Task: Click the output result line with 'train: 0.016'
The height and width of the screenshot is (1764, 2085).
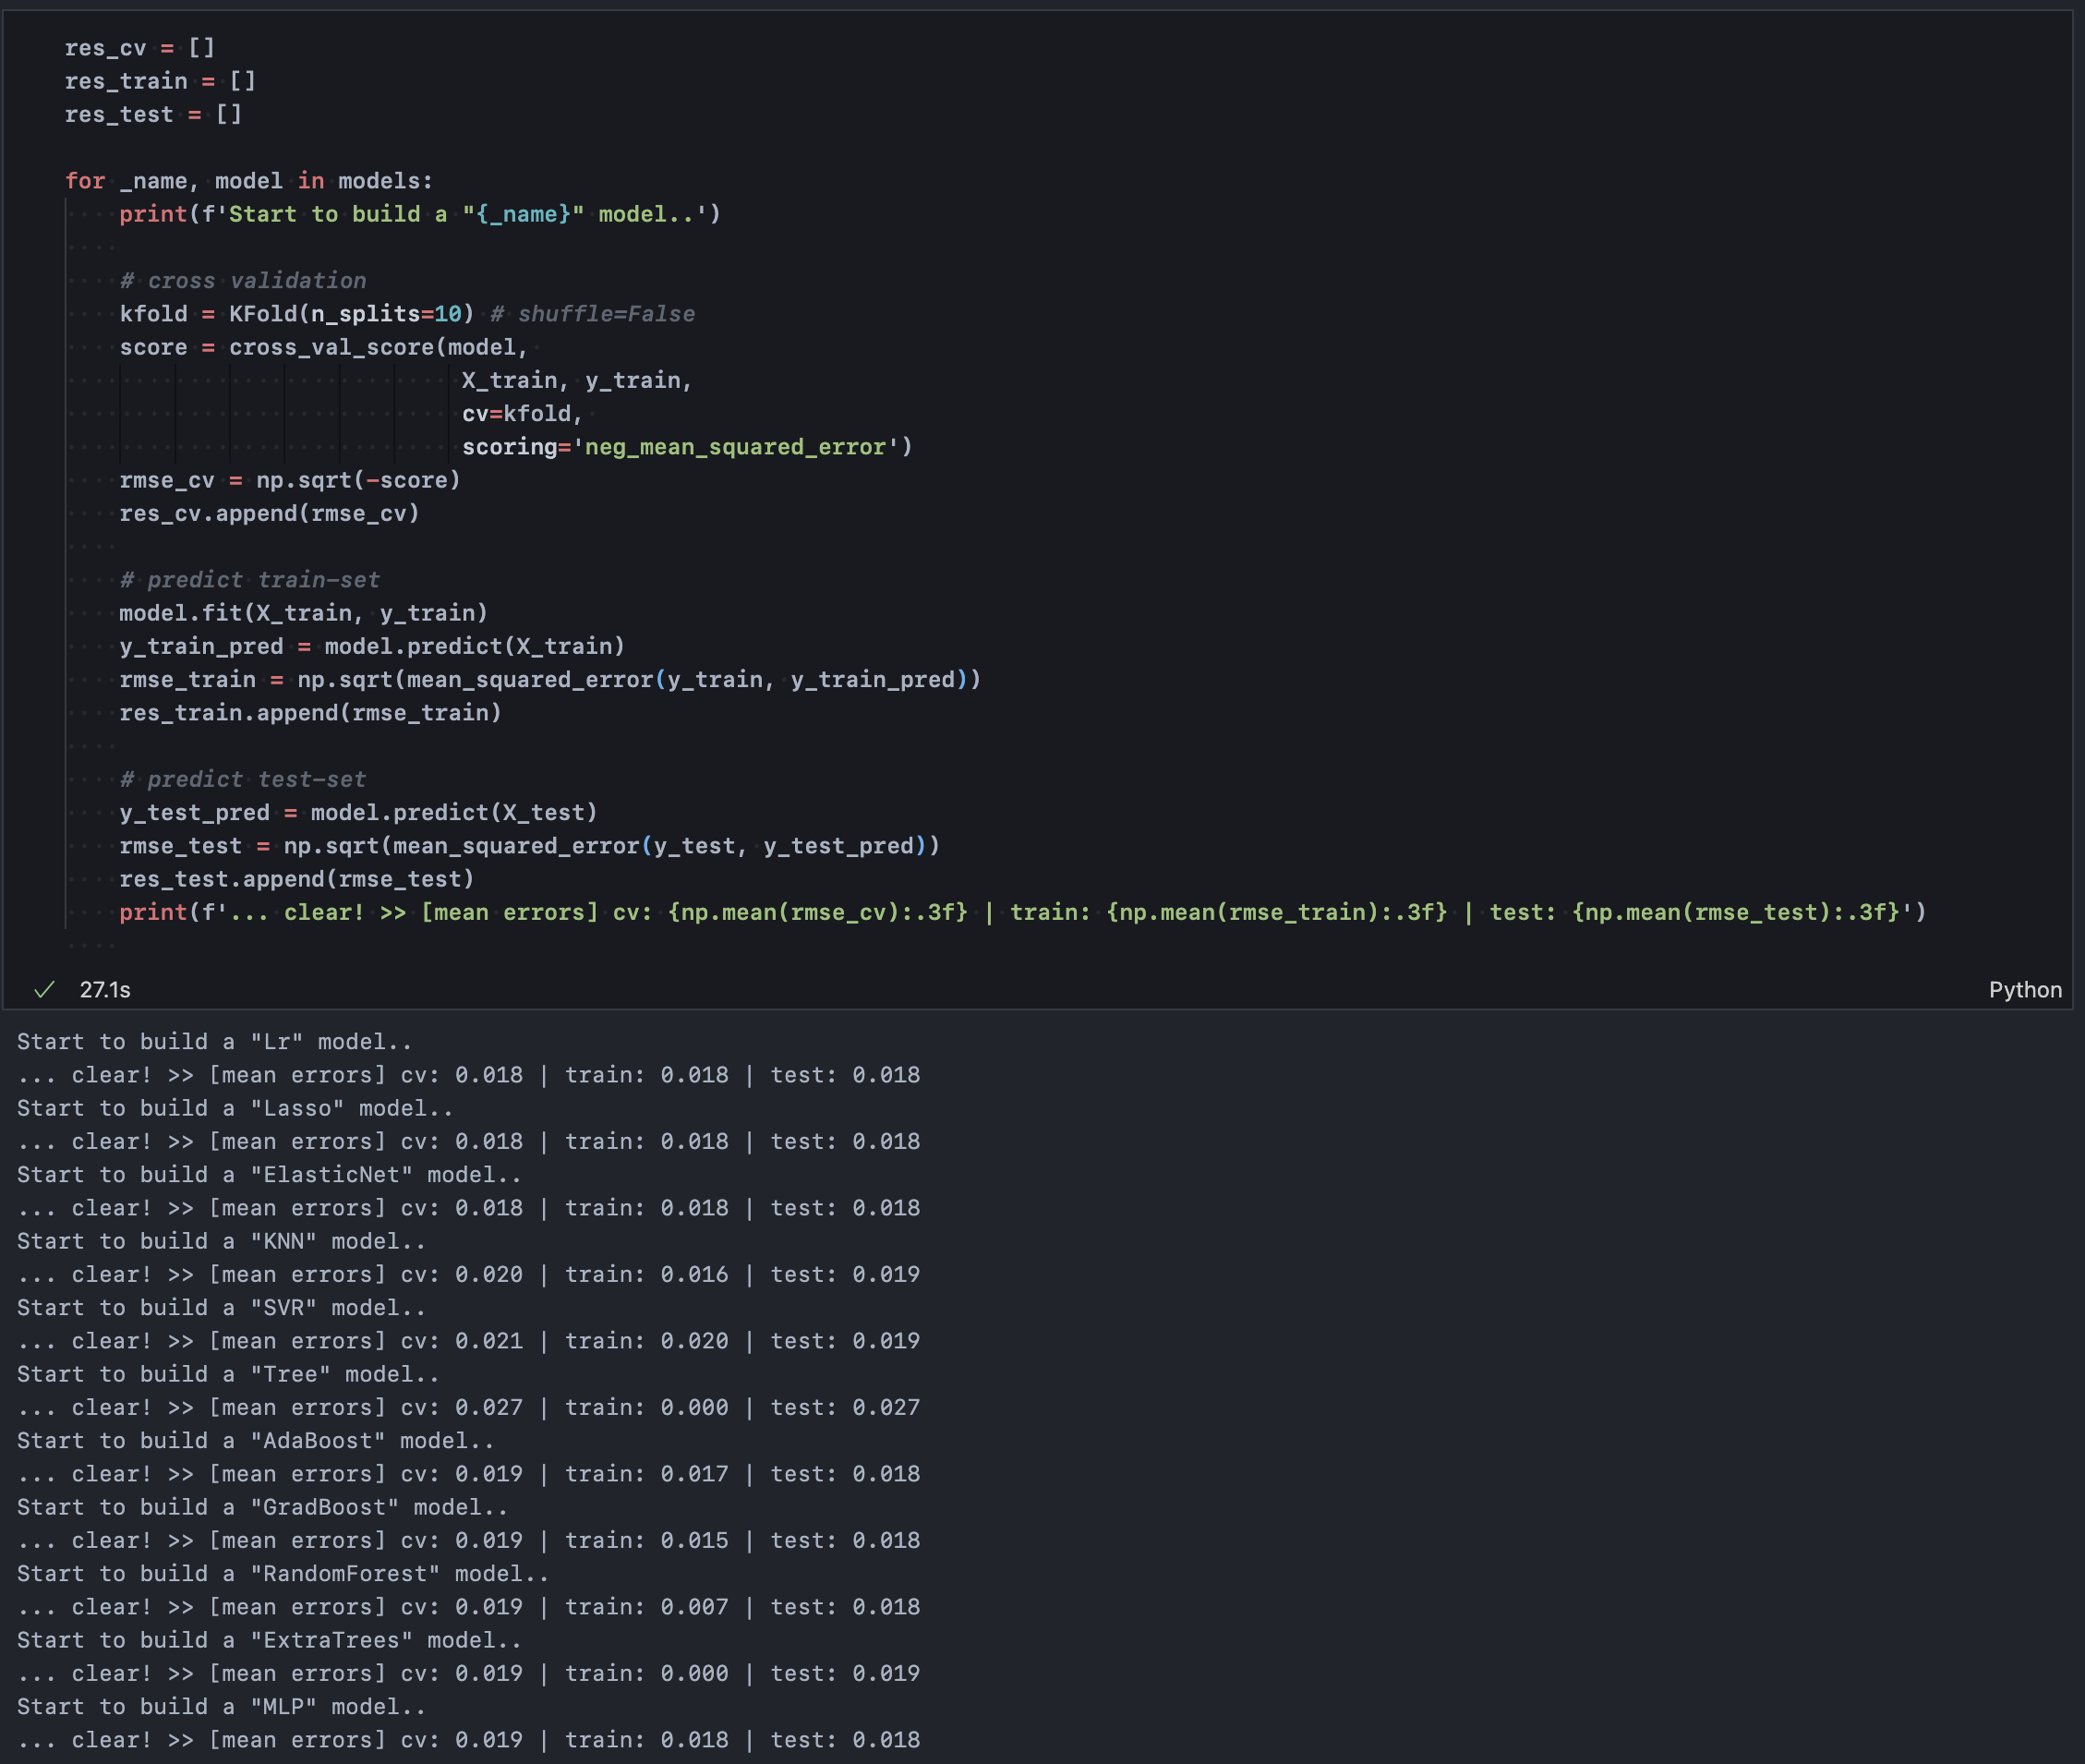Action: click(x=469, y=1275)
